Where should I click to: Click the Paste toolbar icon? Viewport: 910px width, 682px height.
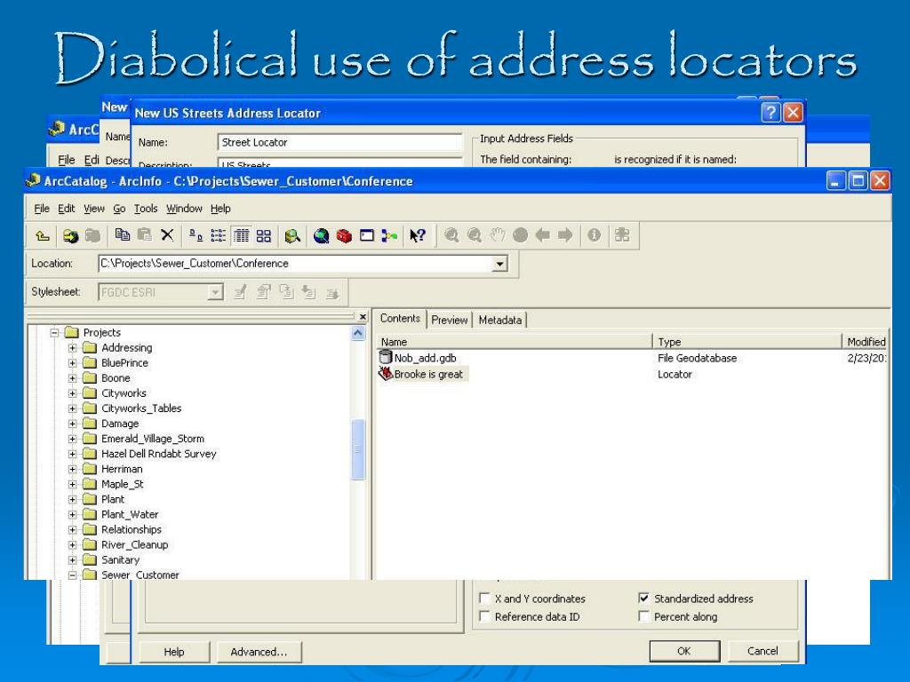point(145,234)
